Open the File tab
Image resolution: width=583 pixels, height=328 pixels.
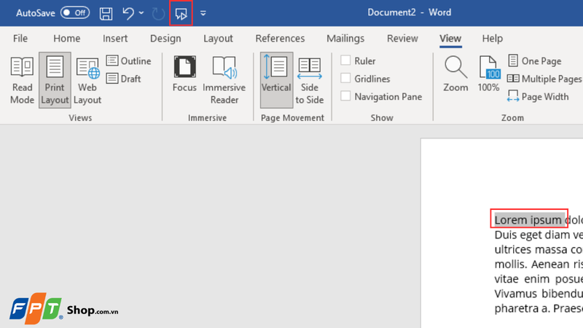point(20,39)
